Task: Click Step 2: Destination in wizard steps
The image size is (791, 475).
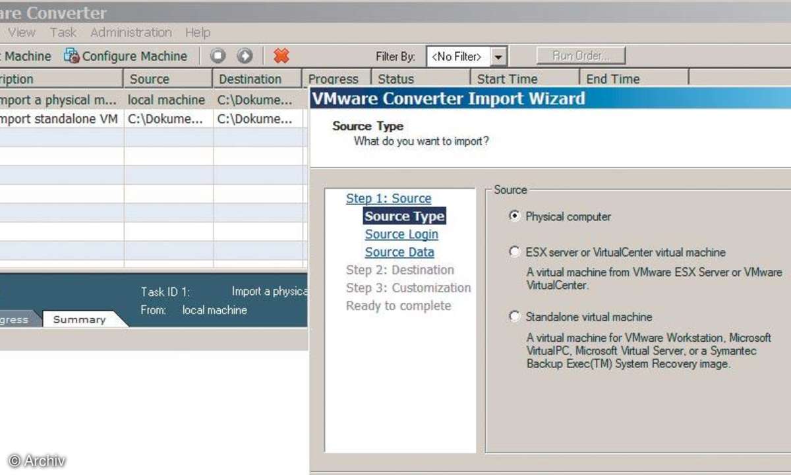Action: 400,269
